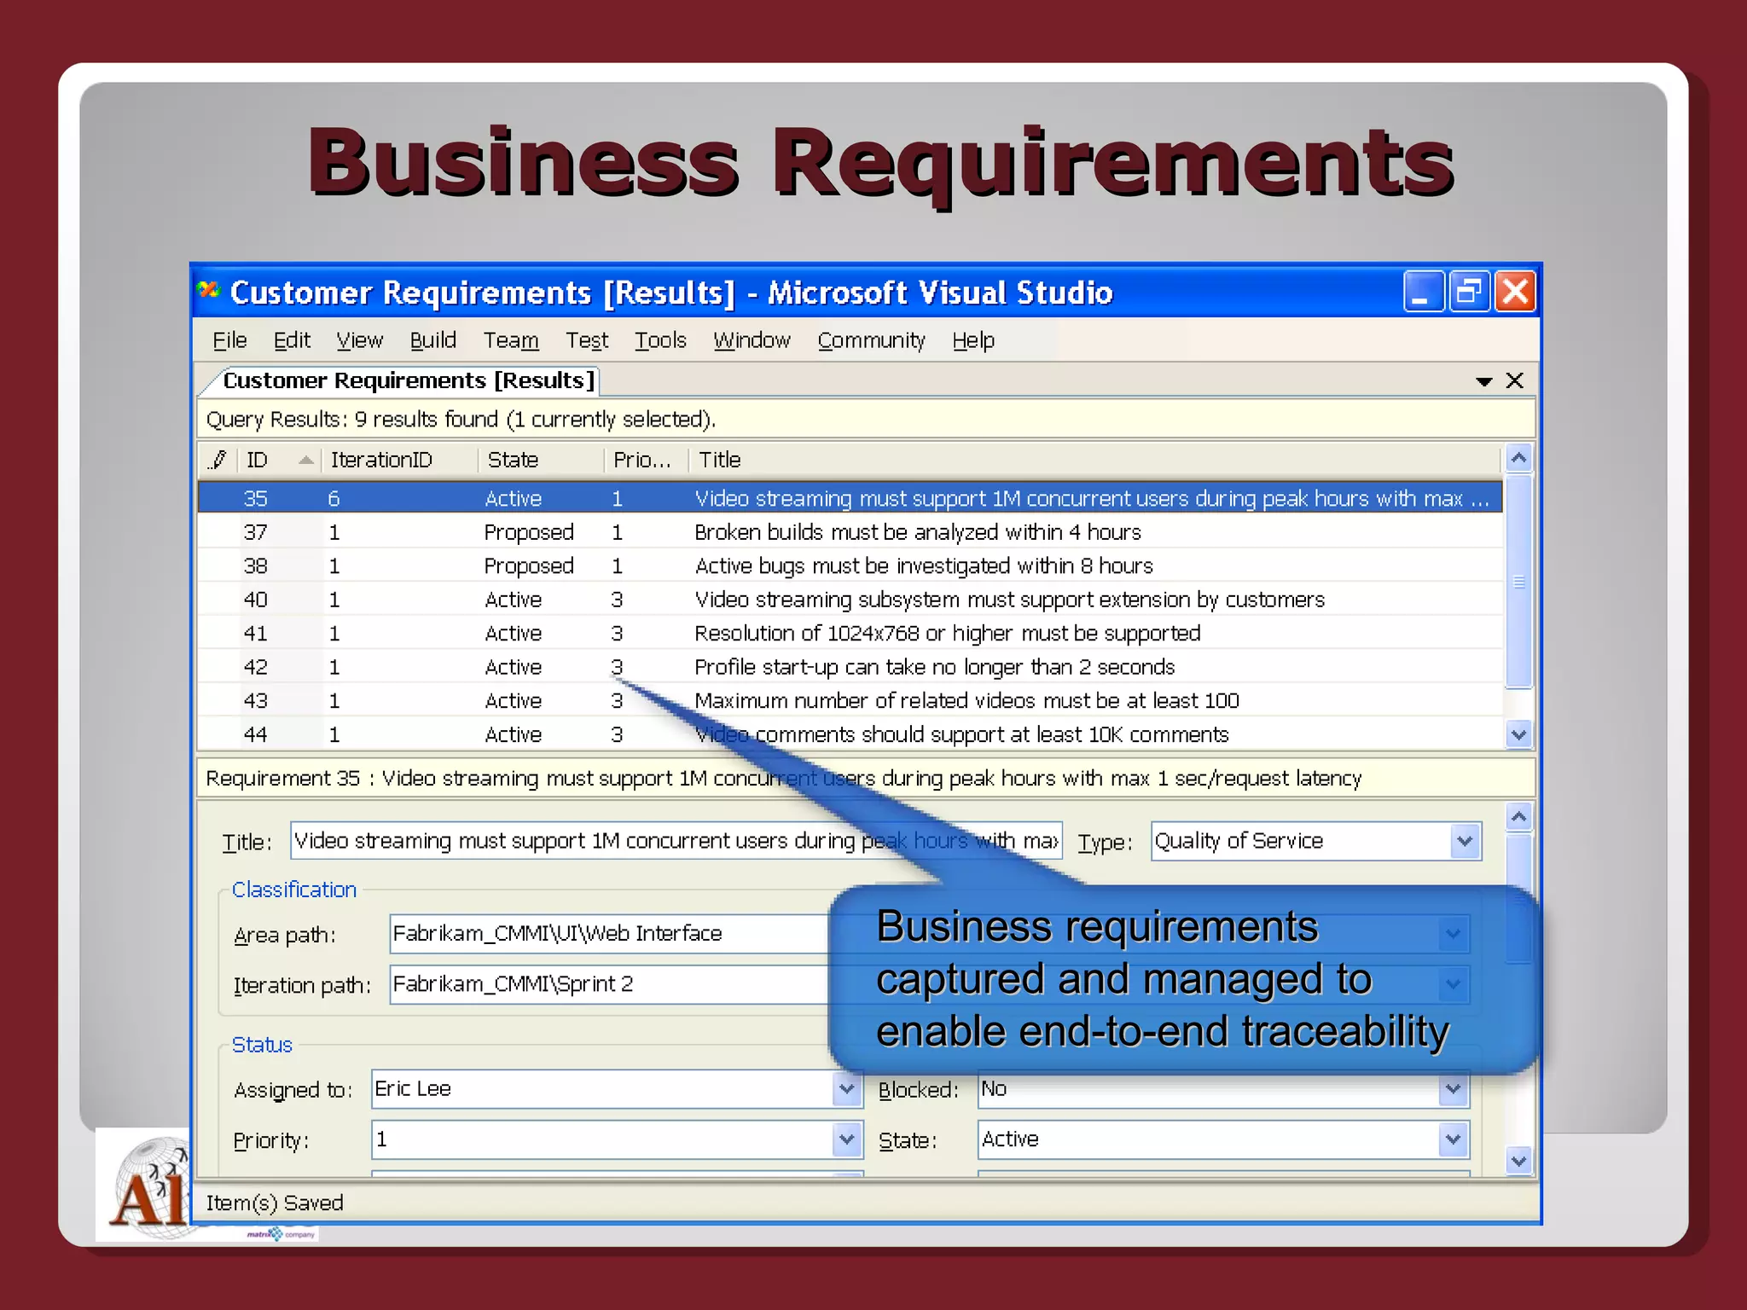This screenshot has height=1310, width=1747.
Task: Select row 43 related videos requirement
Action: 850,700
